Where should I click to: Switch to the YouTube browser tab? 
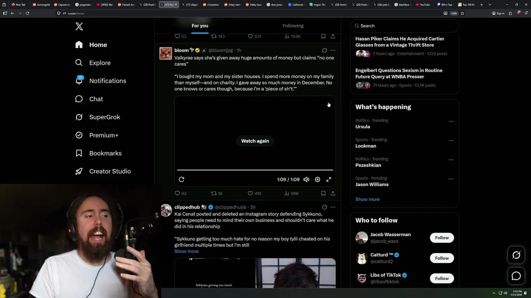pyautogui.click(x=423, y=5)
